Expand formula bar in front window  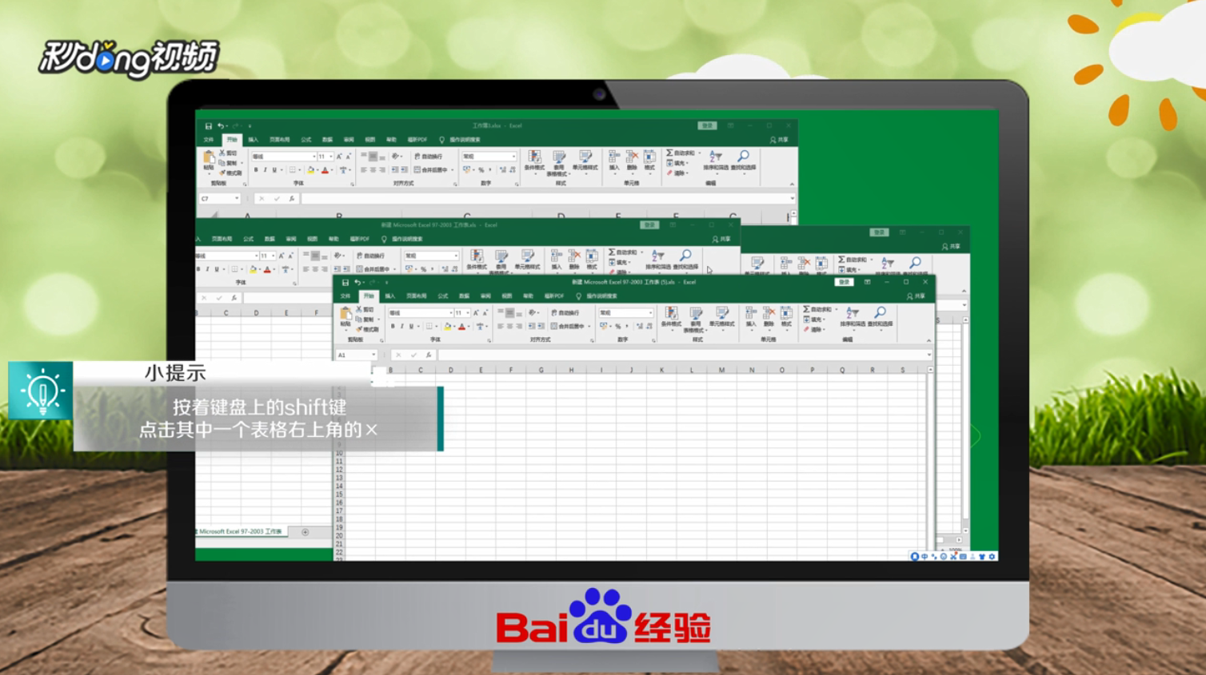[x=928, y=355]
